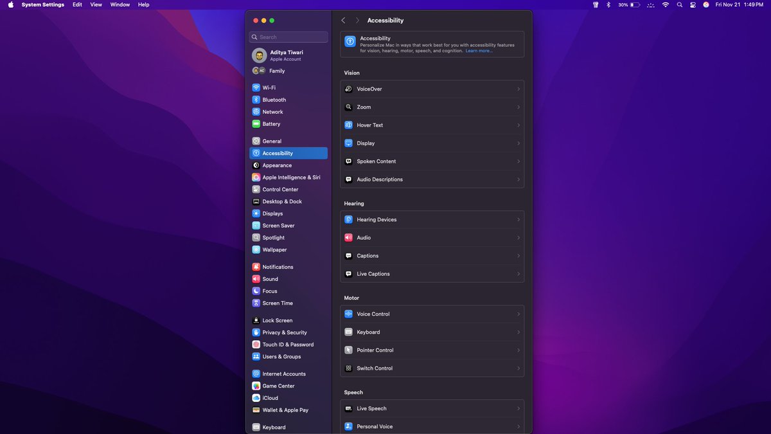The height and width of the screenshot is (434, 771).
Task: Expand the Display settings row chevron
Action: coord(518,143)
